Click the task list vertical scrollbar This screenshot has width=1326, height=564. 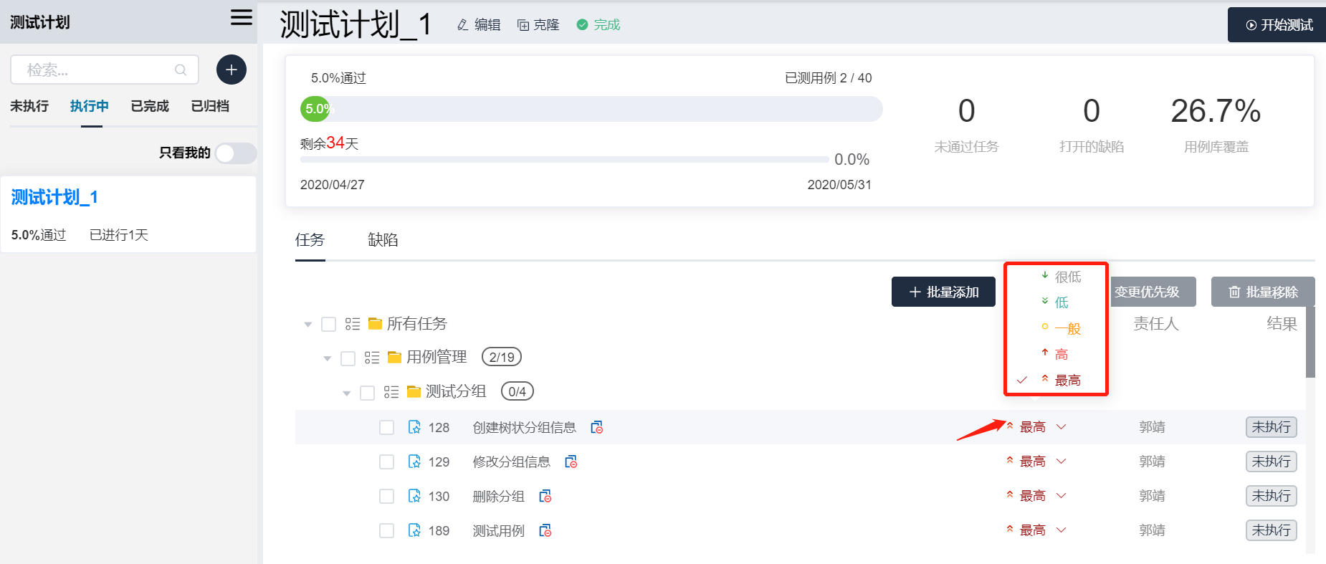pos(1310,343)
